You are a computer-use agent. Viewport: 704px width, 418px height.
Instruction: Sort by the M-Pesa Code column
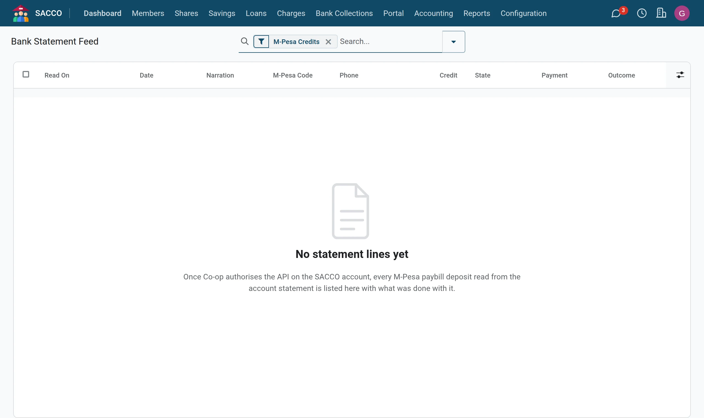click(293, 75)
